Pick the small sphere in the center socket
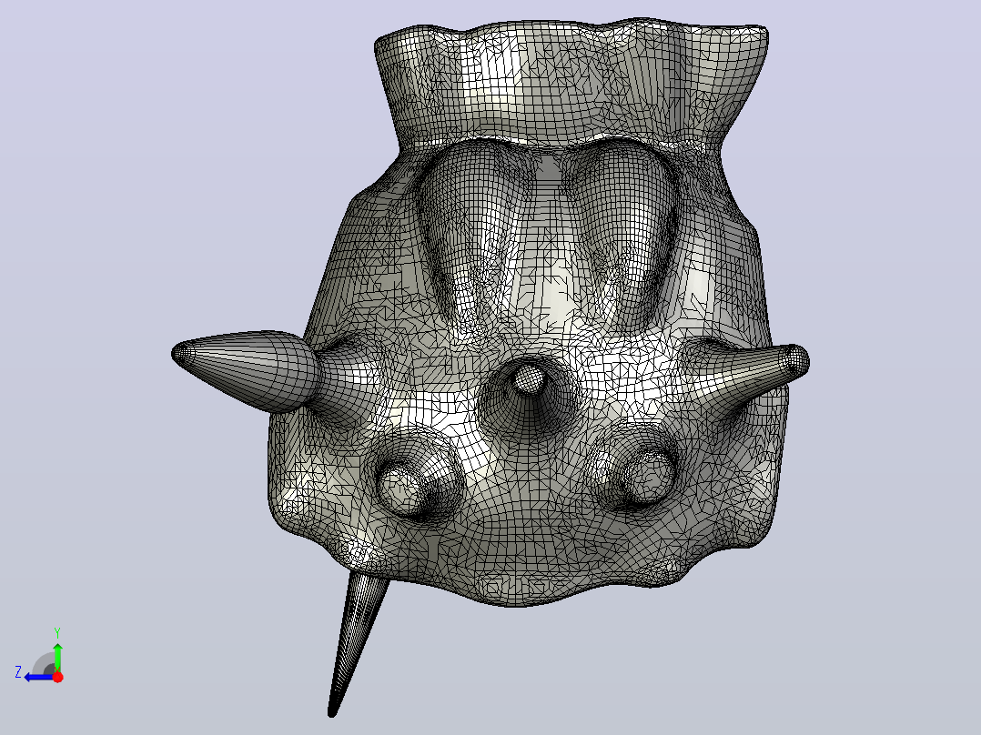 [x=530, y=378]
